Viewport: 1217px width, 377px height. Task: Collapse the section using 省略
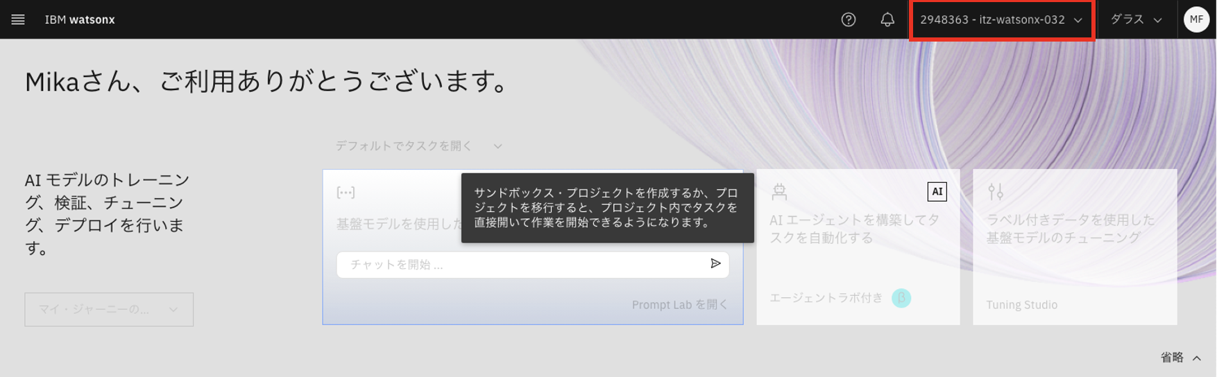coord(1180,358)
